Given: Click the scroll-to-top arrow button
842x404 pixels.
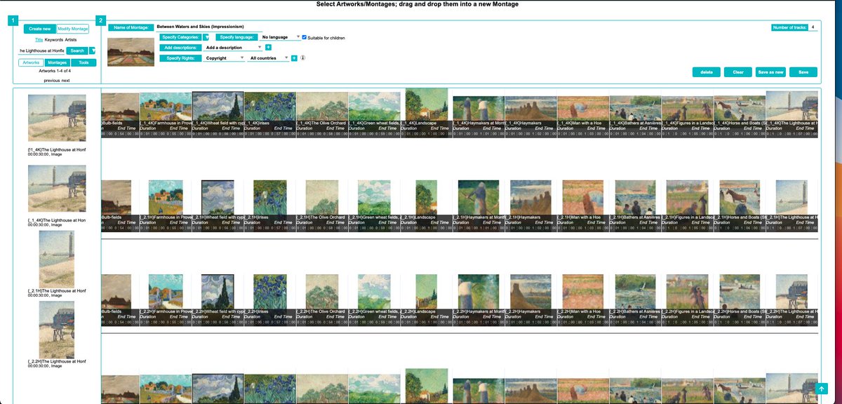Looking at the screenshot, I should [x=822, y=388].
